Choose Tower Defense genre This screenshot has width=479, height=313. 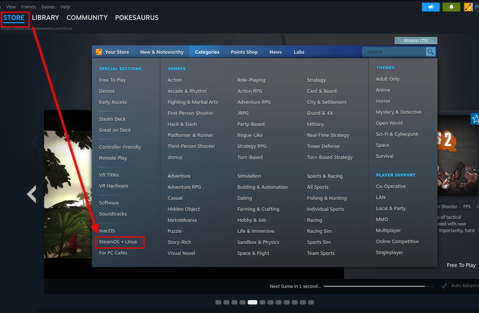(323, 146)
